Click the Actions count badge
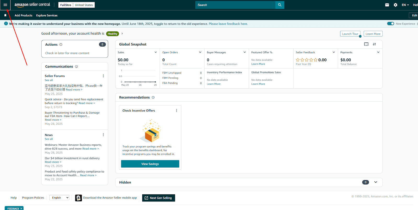 102,44
